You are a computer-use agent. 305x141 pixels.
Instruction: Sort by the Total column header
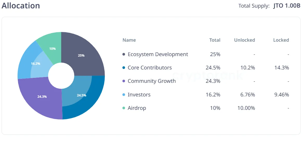pyautogui.click(x=215, y=40)
